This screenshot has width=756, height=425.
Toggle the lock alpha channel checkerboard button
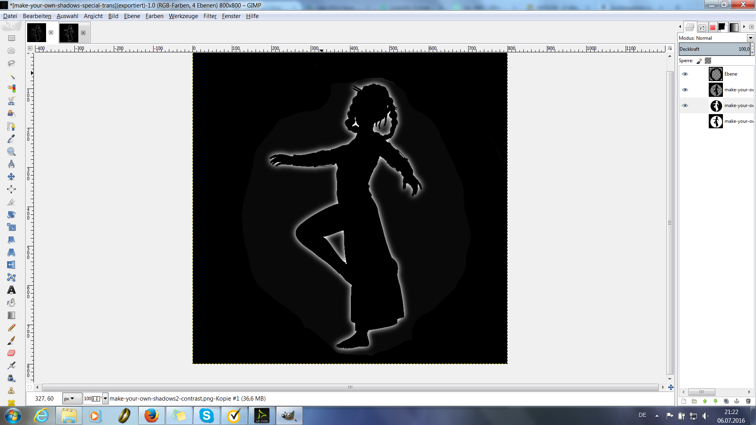[708, 61]
